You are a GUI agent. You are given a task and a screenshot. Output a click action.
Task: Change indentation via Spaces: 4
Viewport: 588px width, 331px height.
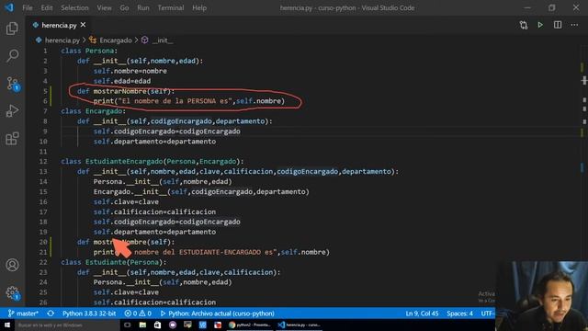(x=459, y=314)
